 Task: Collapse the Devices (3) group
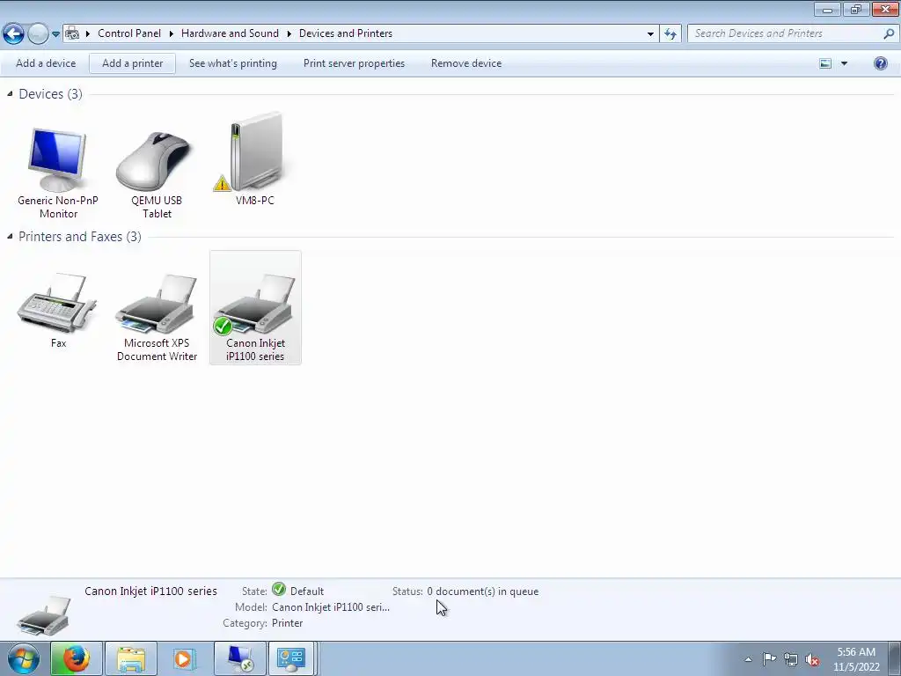point(10,93)
